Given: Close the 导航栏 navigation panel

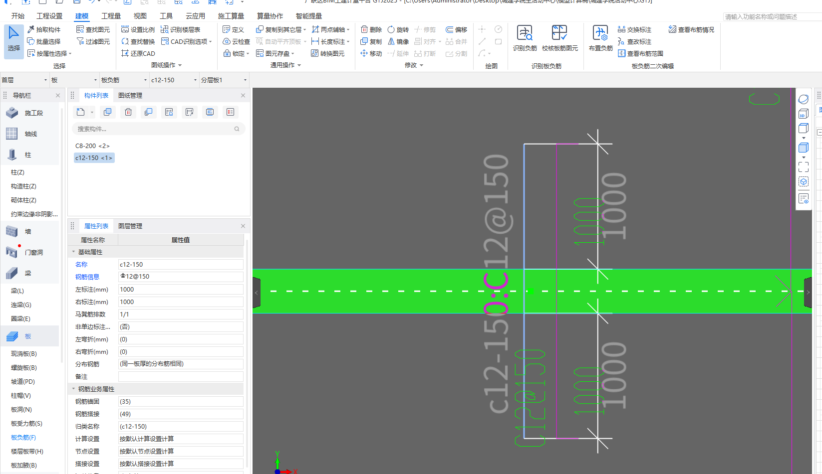Looking at the screenshot, I should click(58, 95).
